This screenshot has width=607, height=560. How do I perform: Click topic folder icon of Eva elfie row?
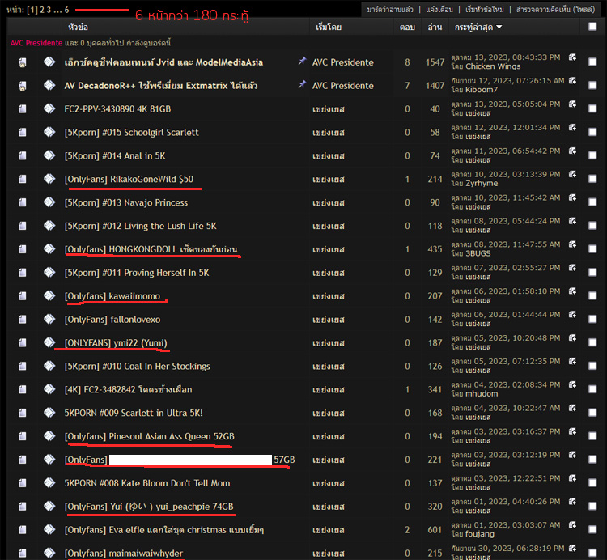pyautogui.click(x=23, y=530)
